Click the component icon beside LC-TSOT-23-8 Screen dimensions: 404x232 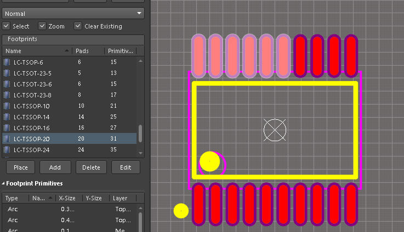click(7, 95)
